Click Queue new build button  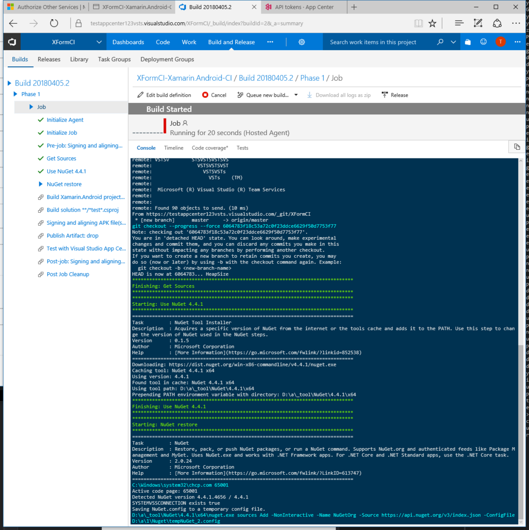[263, 95]
